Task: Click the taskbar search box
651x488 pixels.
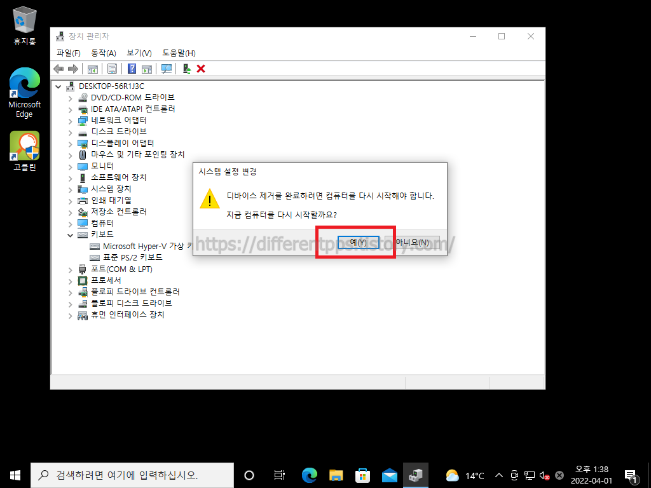Action: [132, 475]
